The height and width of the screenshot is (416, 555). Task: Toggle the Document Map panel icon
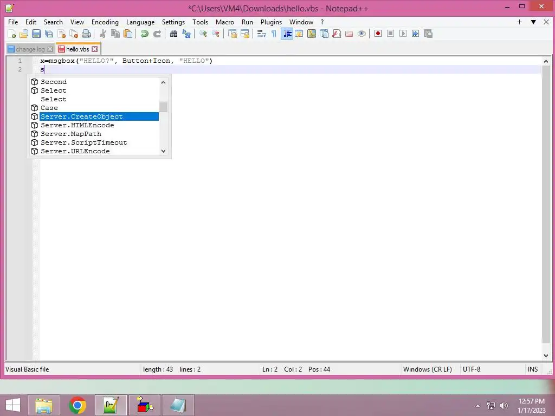312,34
